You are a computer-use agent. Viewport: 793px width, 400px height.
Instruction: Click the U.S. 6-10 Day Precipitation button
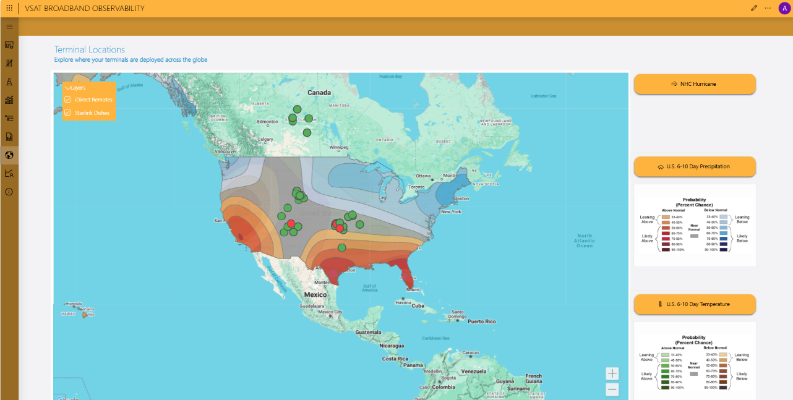(695, 166)
